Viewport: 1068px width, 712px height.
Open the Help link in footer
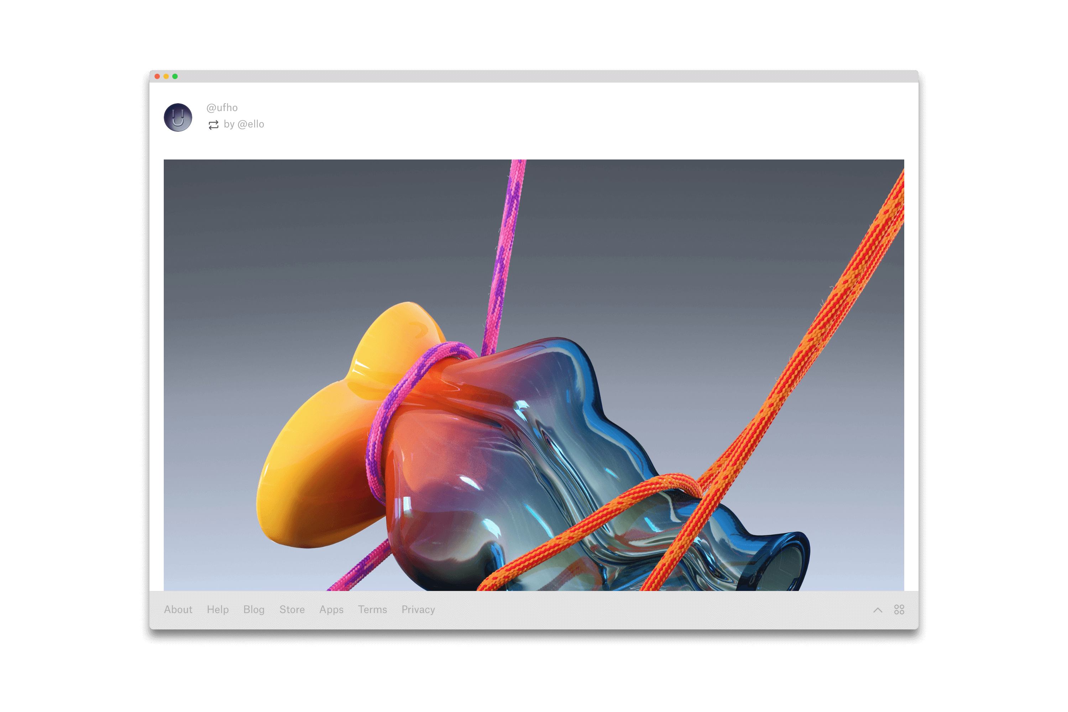[218, 609]
